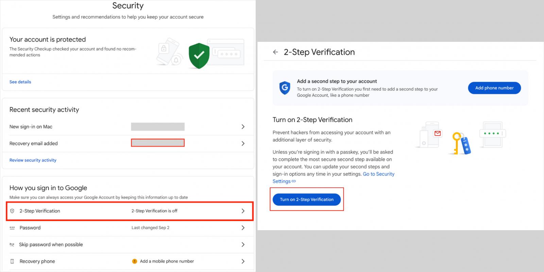Click the password field illustration with dots

coord(492,134)
